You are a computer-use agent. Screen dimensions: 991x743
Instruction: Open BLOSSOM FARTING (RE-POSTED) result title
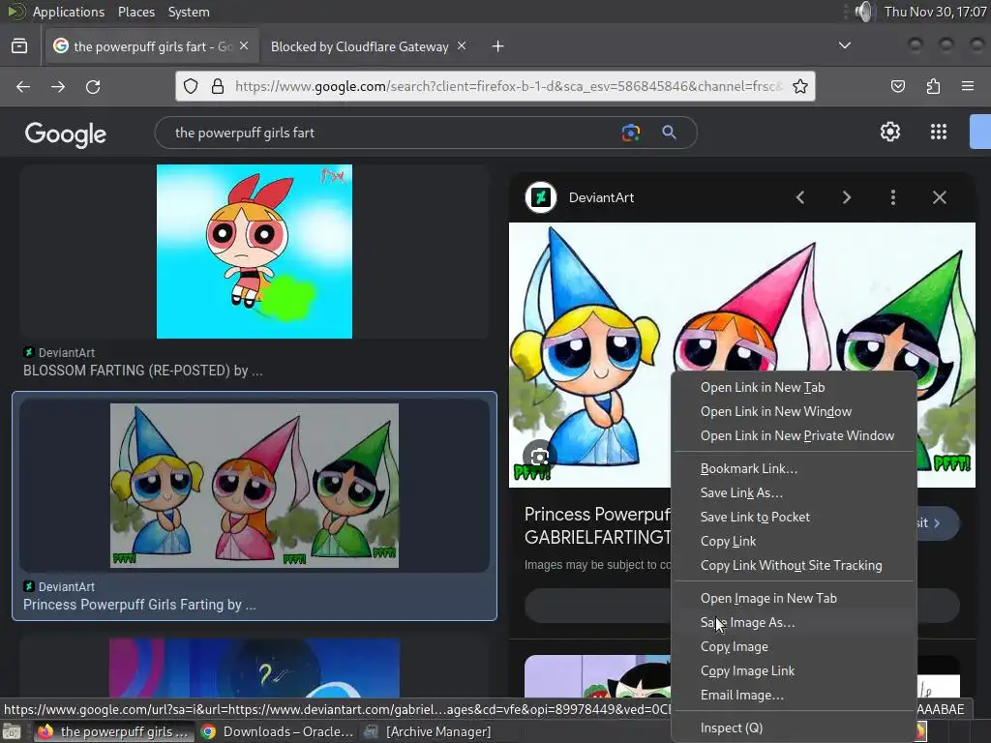[x=143, y=371]
